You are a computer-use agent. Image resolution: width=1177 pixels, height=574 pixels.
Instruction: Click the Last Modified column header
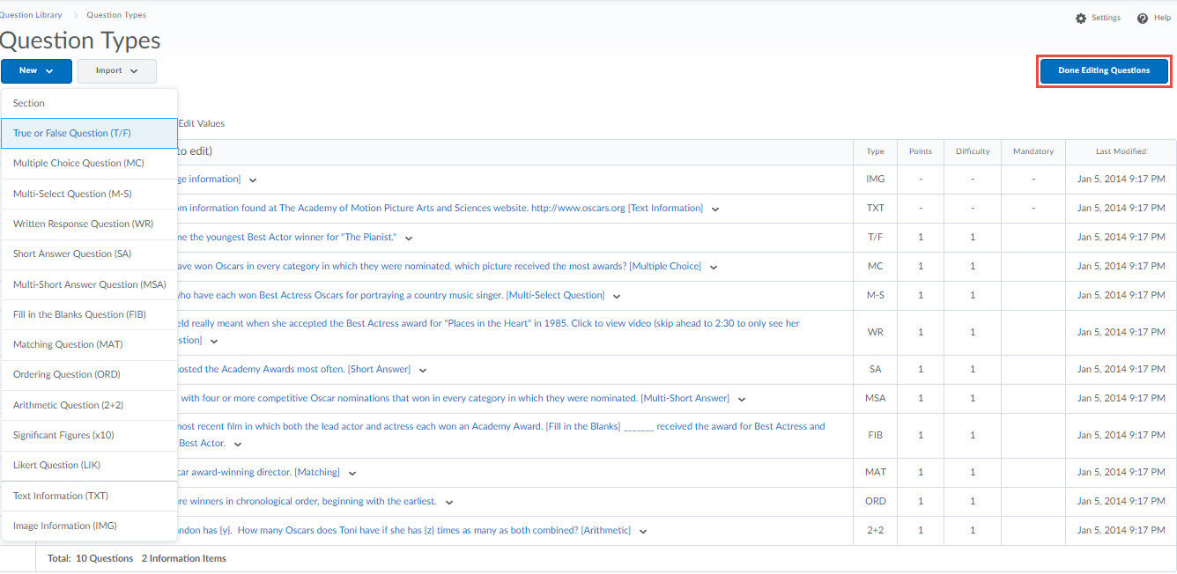coord(1121,151)
